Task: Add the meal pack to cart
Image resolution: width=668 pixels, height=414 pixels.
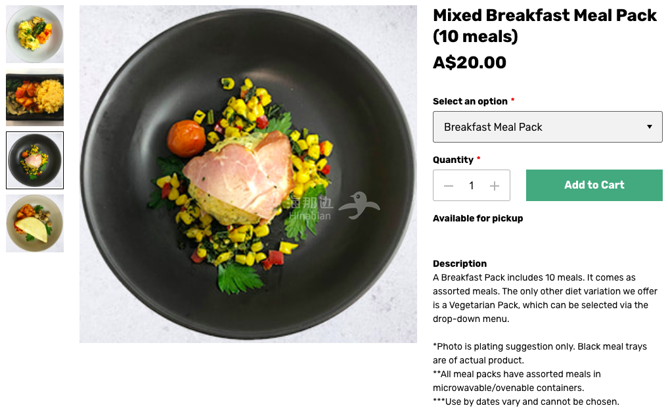Action: (x=594, y=185)
